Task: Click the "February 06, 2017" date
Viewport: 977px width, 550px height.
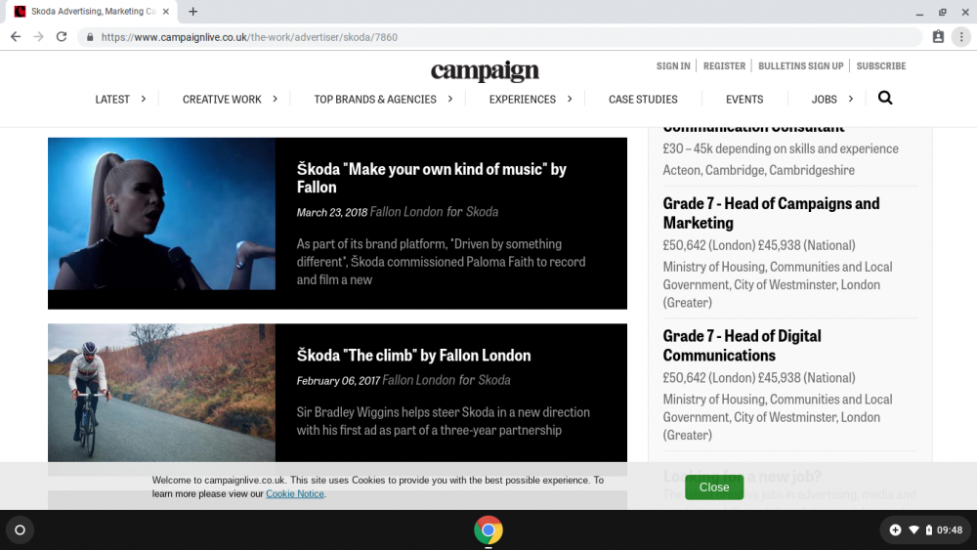Action: (x=338, y=381)
